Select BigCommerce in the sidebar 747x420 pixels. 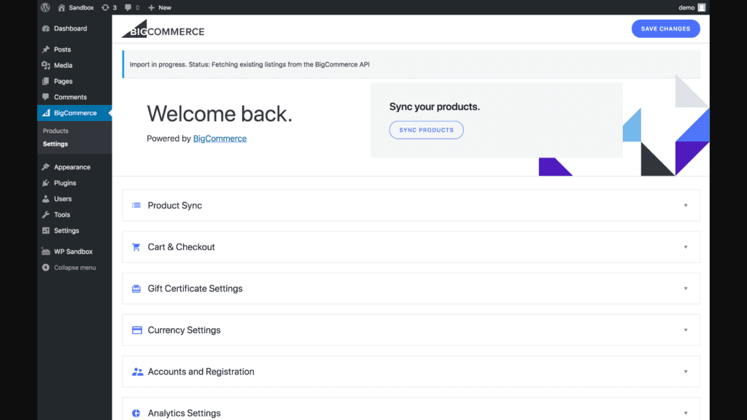pos(75,113)
